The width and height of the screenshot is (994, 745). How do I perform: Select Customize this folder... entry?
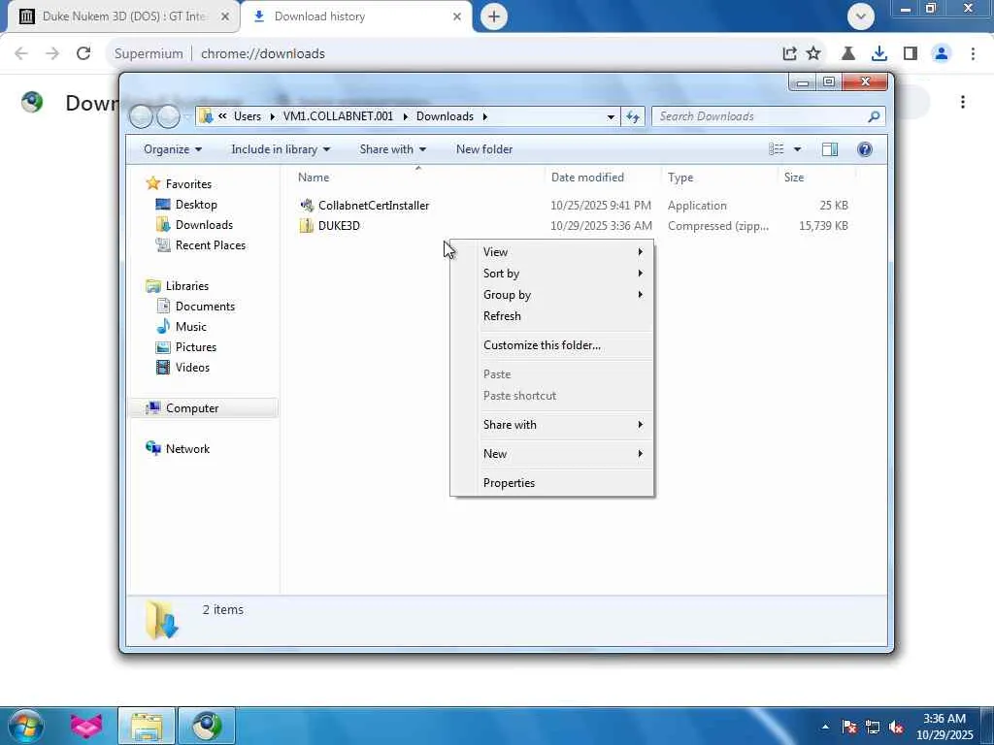[x=551, y=345]
